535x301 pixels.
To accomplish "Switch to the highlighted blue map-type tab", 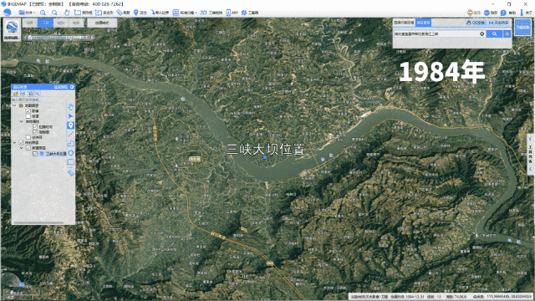I will click(45, 23).
